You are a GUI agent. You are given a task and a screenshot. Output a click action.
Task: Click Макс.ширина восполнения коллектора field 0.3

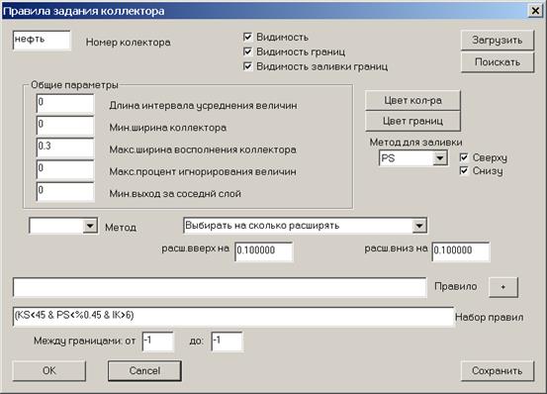65,148
